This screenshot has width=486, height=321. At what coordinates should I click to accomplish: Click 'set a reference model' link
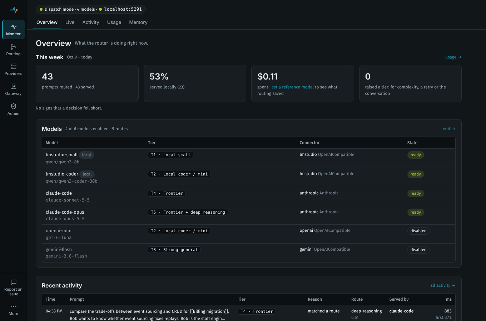tap(293, 87)
